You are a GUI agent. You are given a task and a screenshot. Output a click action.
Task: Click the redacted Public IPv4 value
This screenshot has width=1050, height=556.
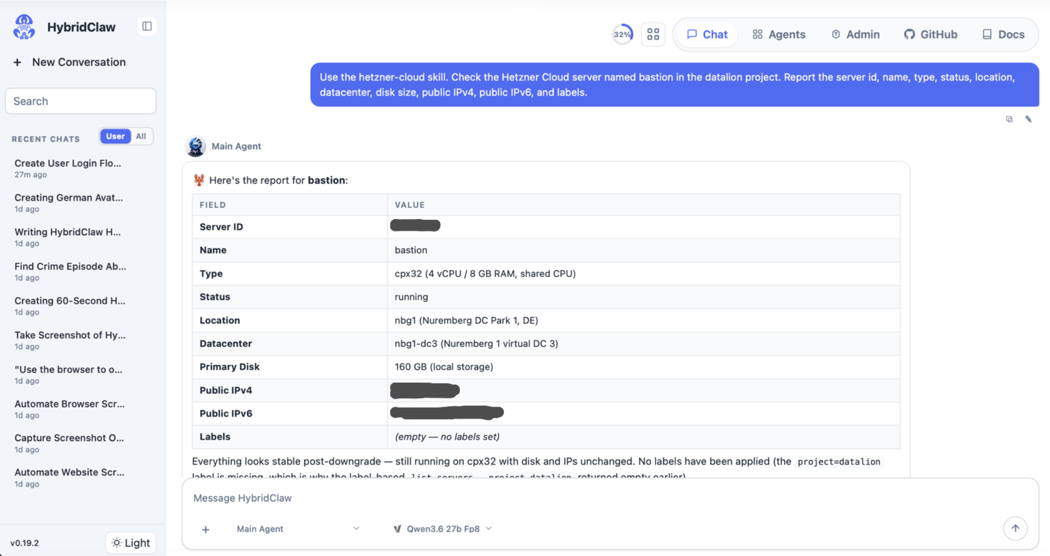[x=425, y=390]
